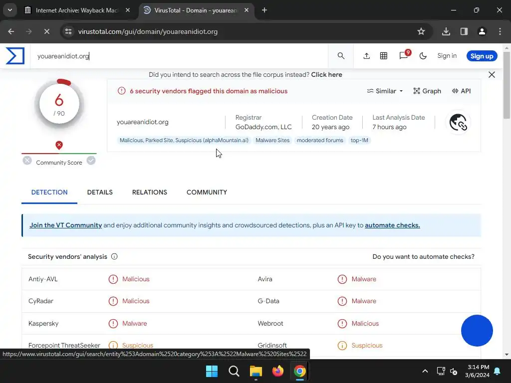Screen dimensions: 511x383
Task: Open Chrome downloads icon
Action: point(446,31)
